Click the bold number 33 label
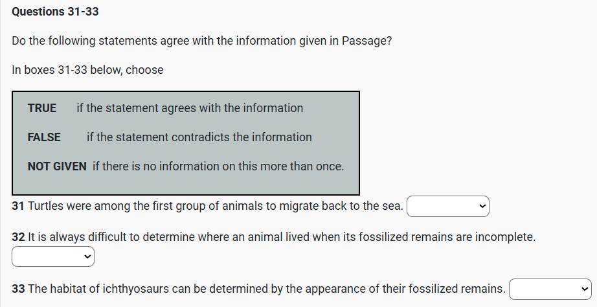Image resolution: width=597 pixels, height=307 pixels. click(19, 289)
